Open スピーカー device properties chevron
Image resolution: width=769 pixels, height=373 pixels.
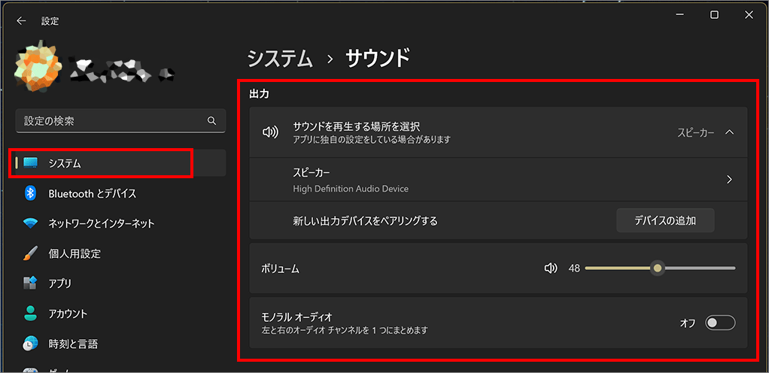728,180
